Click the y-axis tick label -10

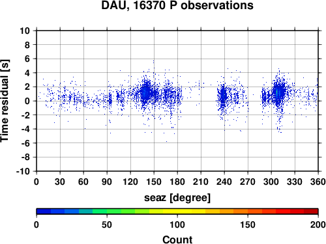pos(23,171)
